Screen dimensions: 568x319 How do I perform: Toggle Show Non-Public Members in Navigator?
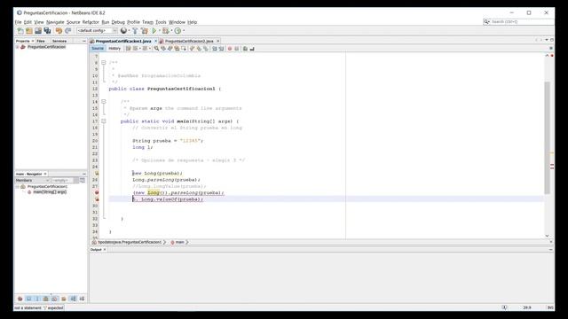tap(45, 299)
